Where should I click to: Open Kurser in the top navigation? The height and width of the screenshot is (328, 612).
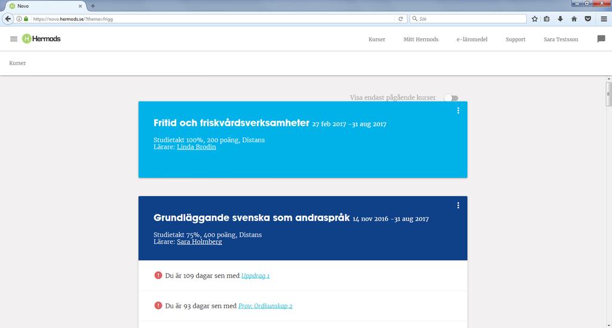377,39
